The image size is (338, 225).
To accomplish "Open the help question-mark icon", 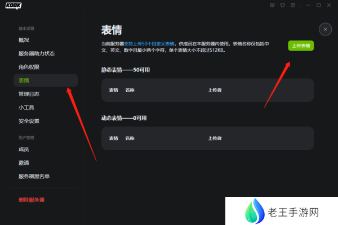I will tap(293, 5).
